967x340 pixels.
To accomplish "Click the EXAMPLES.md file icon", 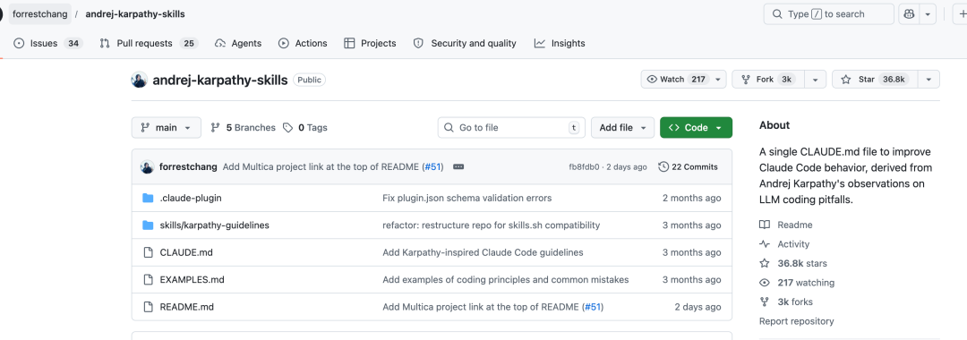I will click(x=148, y=279).
